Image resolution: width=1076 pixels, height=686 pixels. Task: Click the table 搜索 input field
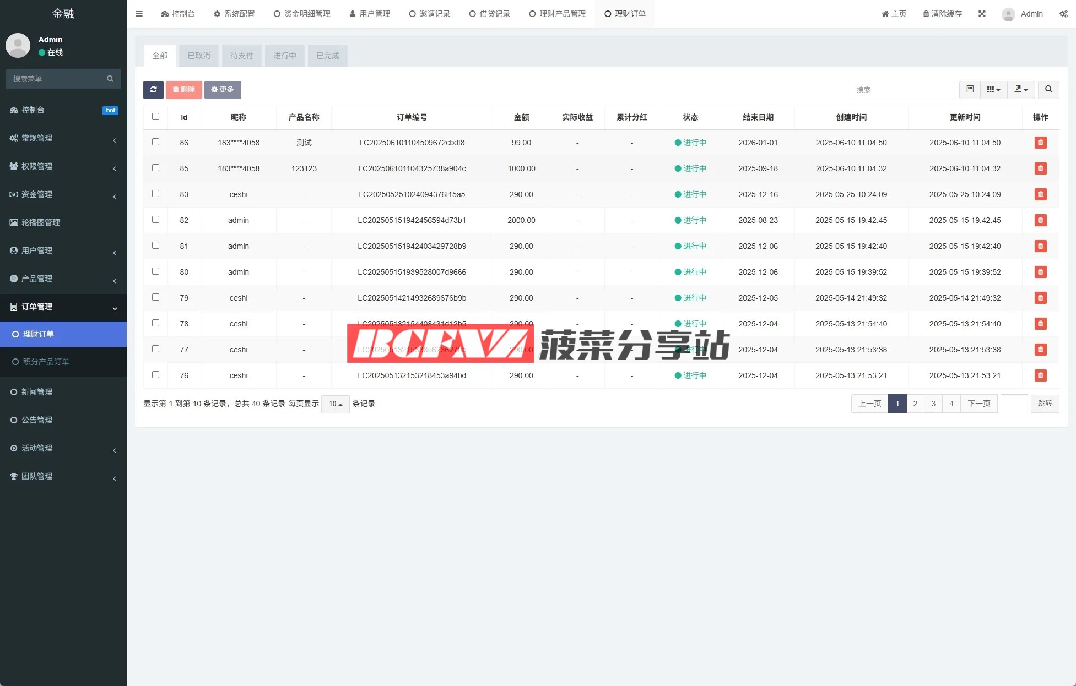coord(902,90)
